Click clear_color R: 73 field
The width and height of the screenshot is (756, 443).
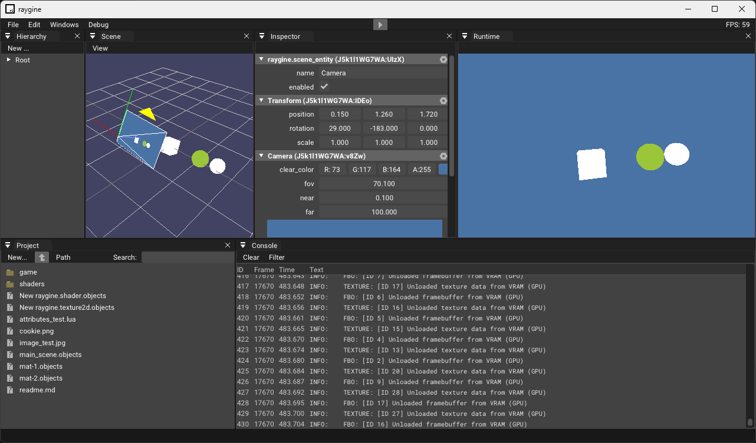(x=333, y=170)
